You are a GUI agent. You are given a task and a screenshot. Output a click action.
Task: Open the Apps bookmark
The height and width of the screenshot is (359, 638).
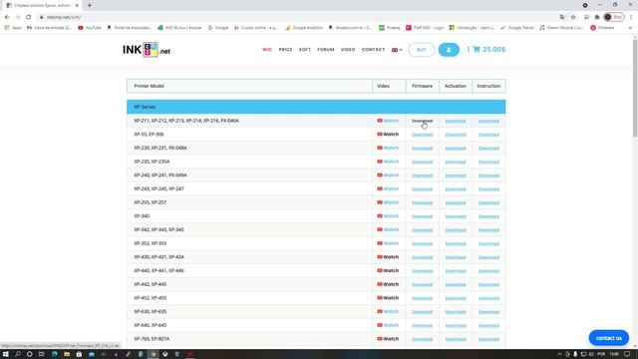pos(13,28)
